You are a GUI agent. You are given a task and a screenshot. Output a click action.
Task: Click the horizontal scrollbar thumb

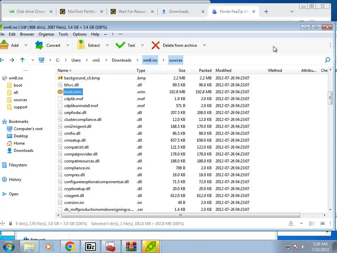coord(181,215)
